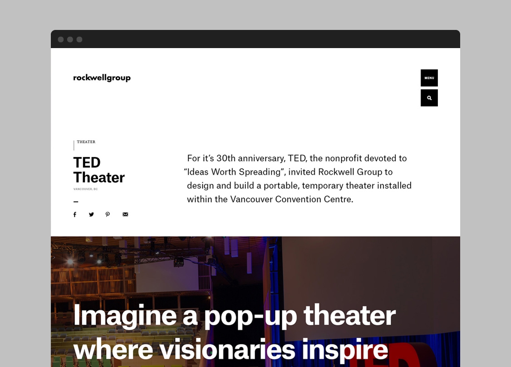
Task: Click the middle window dot in the title bar
Action: click(70, 39)
